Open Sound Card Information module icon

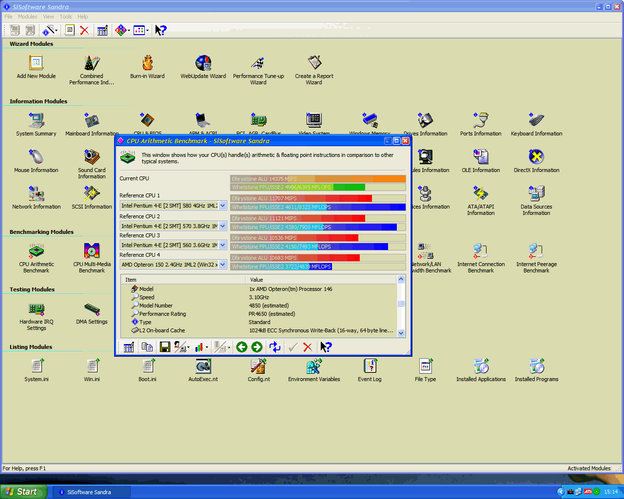[92, 157]
